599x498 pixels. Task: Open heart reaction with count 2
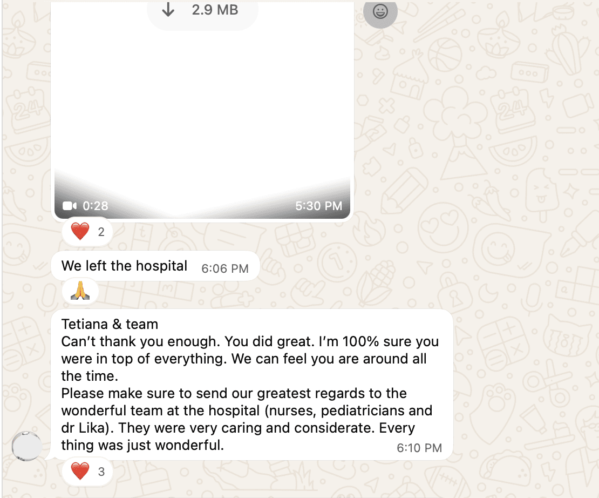click(87, 232)
